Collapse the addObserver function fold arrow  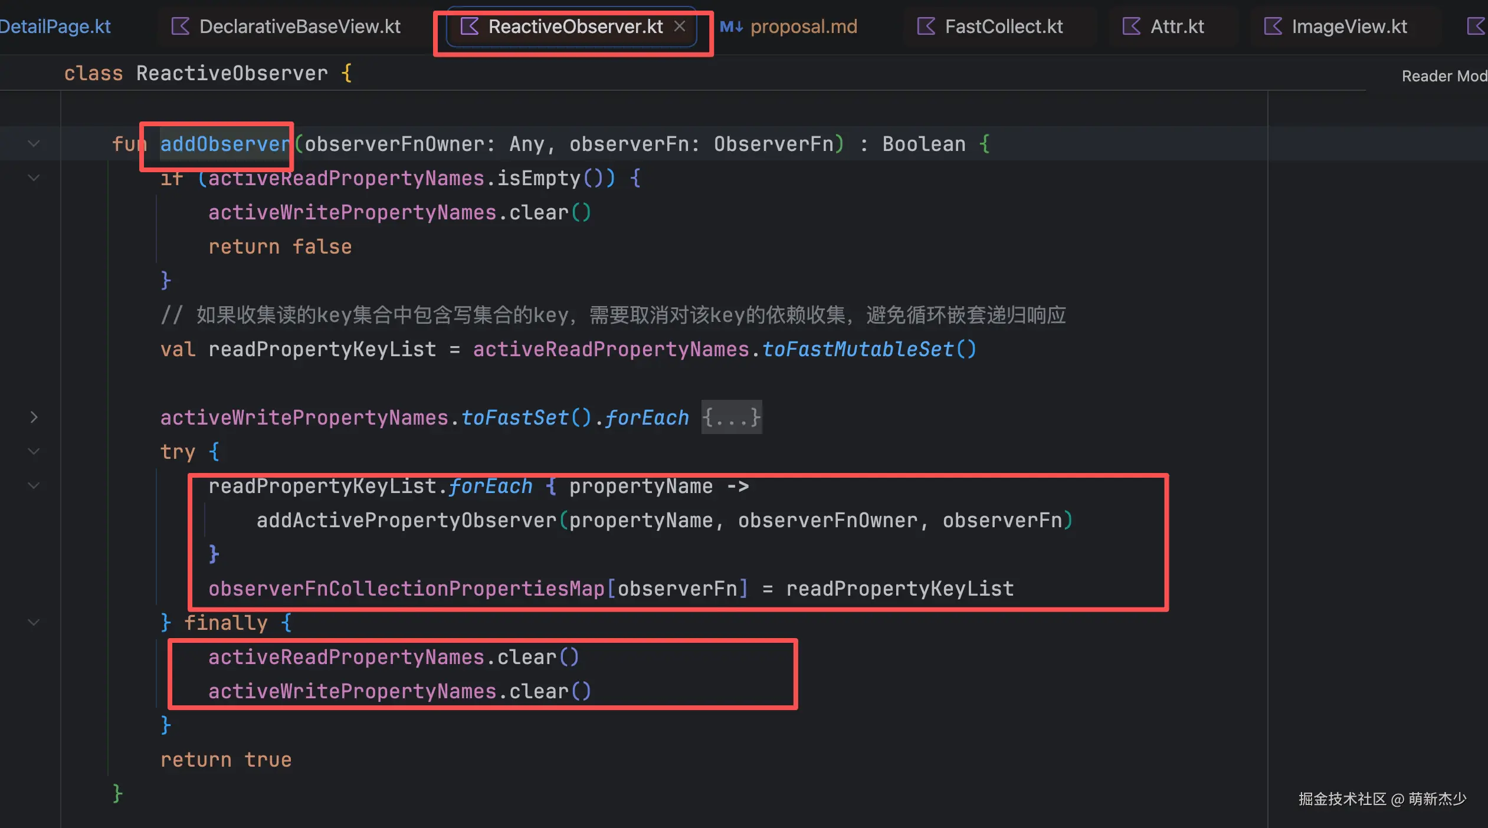[34, 144]
